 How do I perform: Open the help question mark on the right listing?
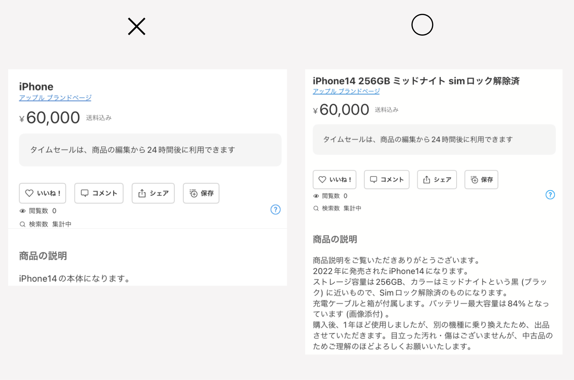[550, 195]
